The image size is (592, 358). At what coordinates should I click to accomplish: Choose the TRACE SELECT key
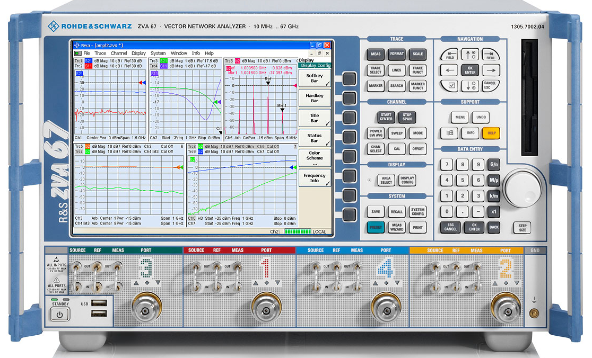click(x=376, y=70)
